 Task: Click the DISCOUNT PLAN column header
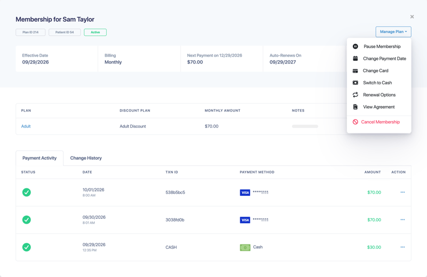pyautogui.click(x=135, y=110)
